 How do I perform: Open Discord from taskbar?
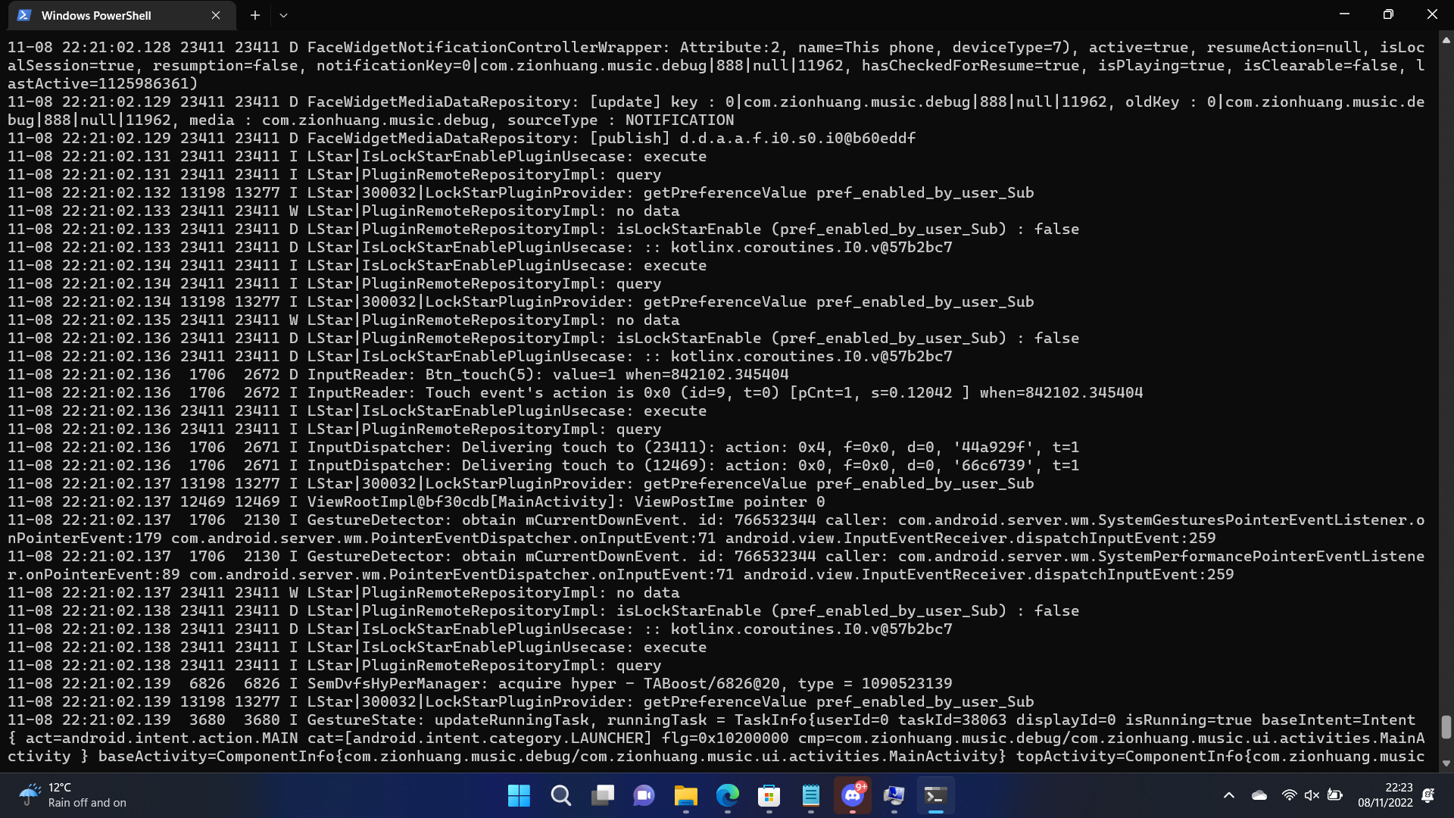(x=853, y=795)
